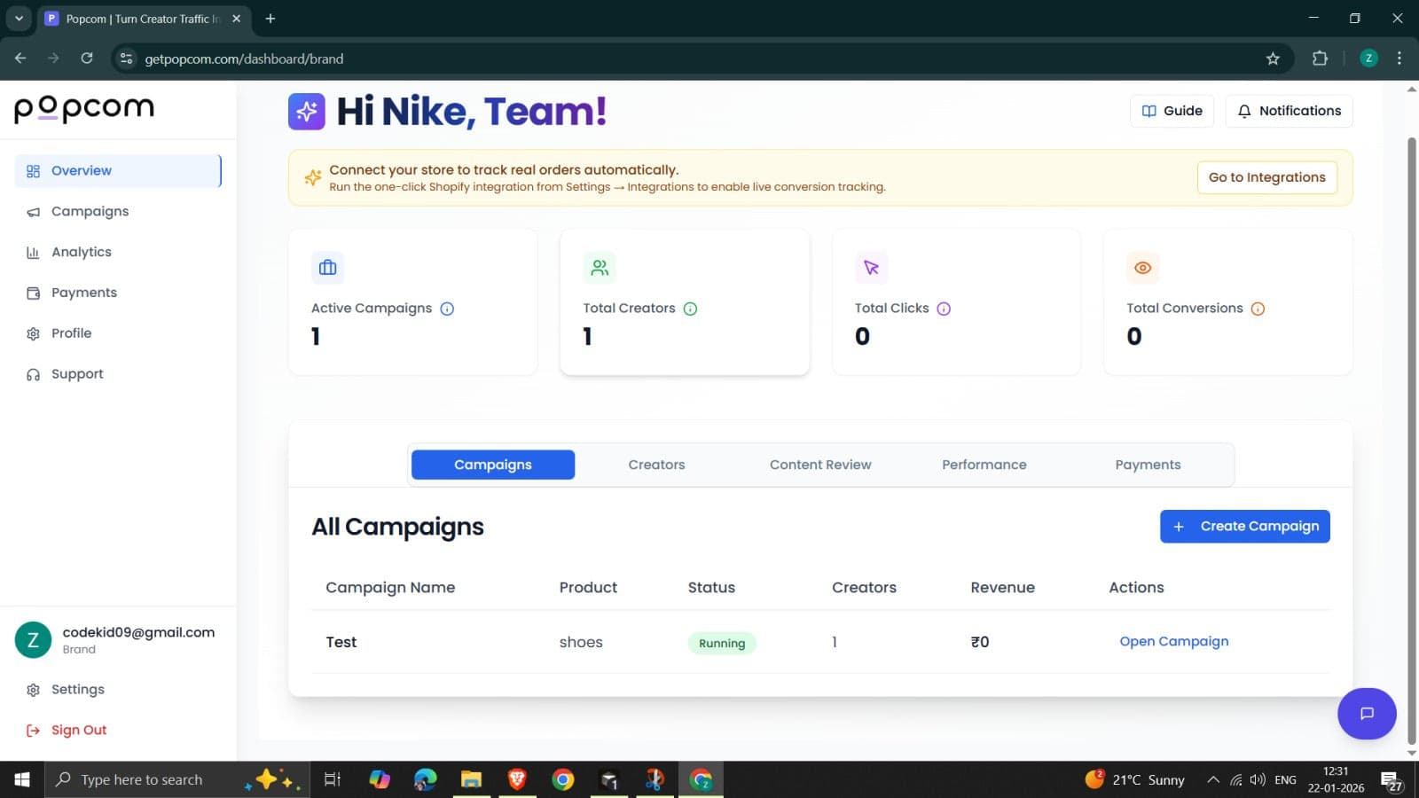Expand the hidden system tray icons chevron

pos(1212,779)
